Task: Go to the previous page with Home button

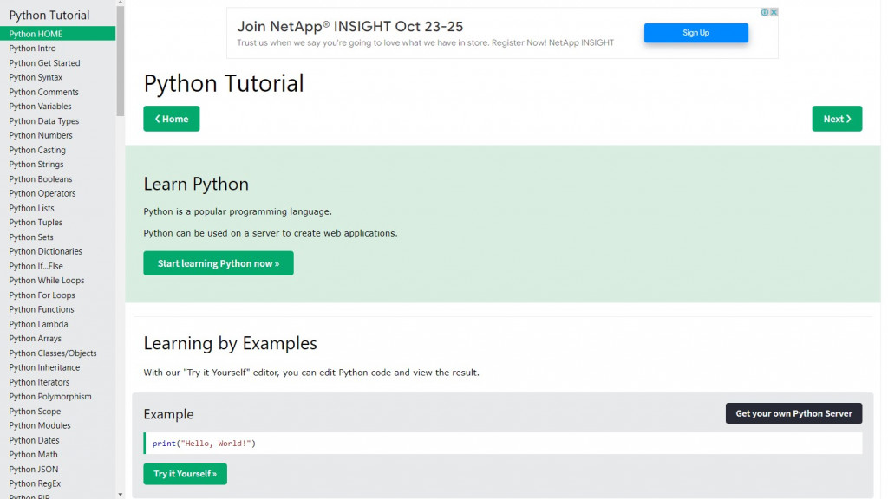Action: coord(172,119)
